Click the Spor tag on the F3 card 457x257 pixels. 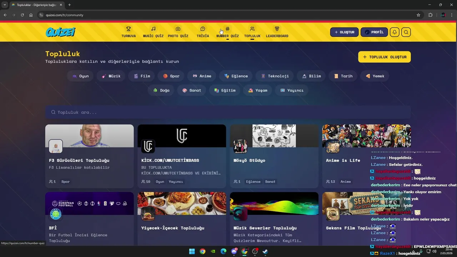pos(65,182)
